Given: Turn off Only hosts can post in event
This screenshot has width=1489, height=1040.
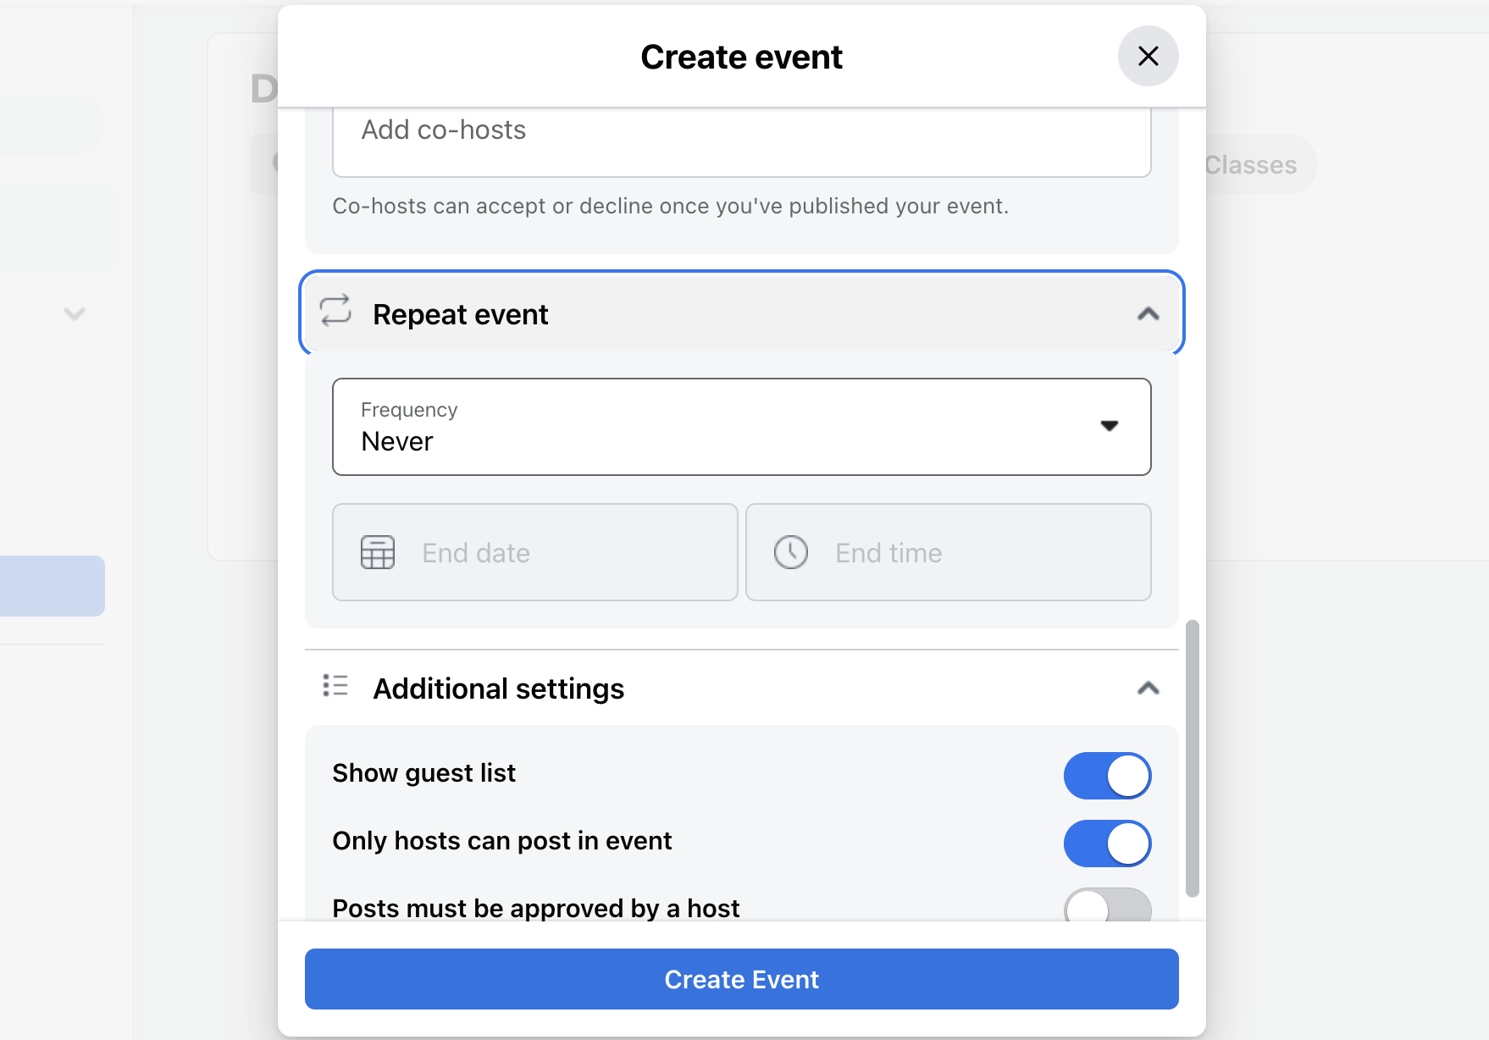Looking at the screenshot, I should click(1107, 843).
